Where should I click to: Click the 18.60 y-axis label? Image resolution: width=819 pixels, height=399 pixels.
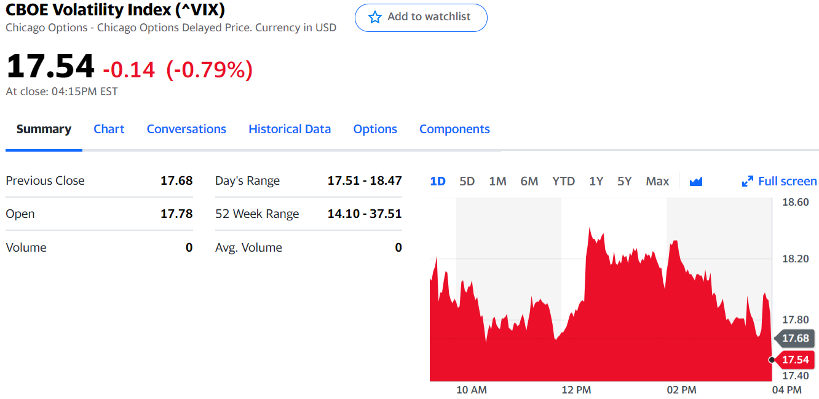tap(796, 202)
